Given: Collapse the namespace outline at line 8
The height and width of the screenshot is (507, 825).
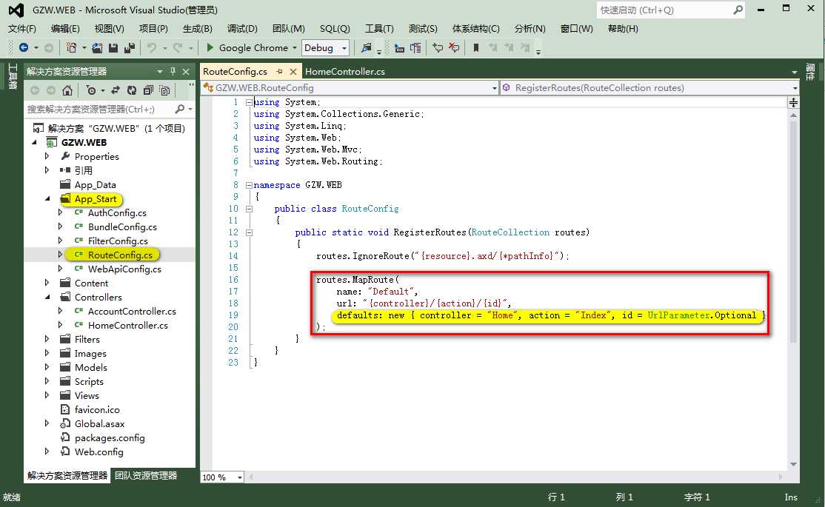Looking at the screenshot, I should point(250,185).
